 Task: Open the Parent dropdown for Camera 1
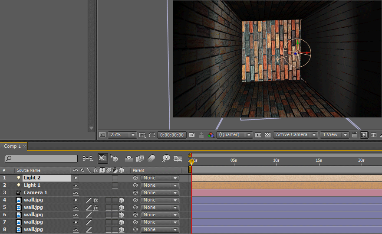coord(160,193)
